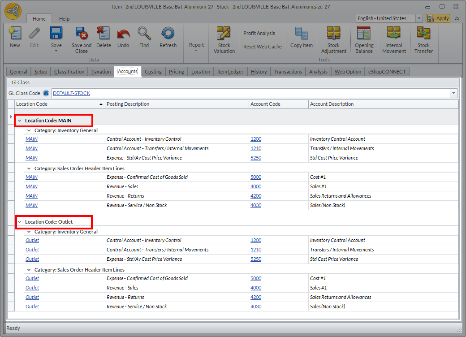The image size is (466, 337).
Task: Collapse the Location Code: MAIN group
Action: [x=19, y=121]
